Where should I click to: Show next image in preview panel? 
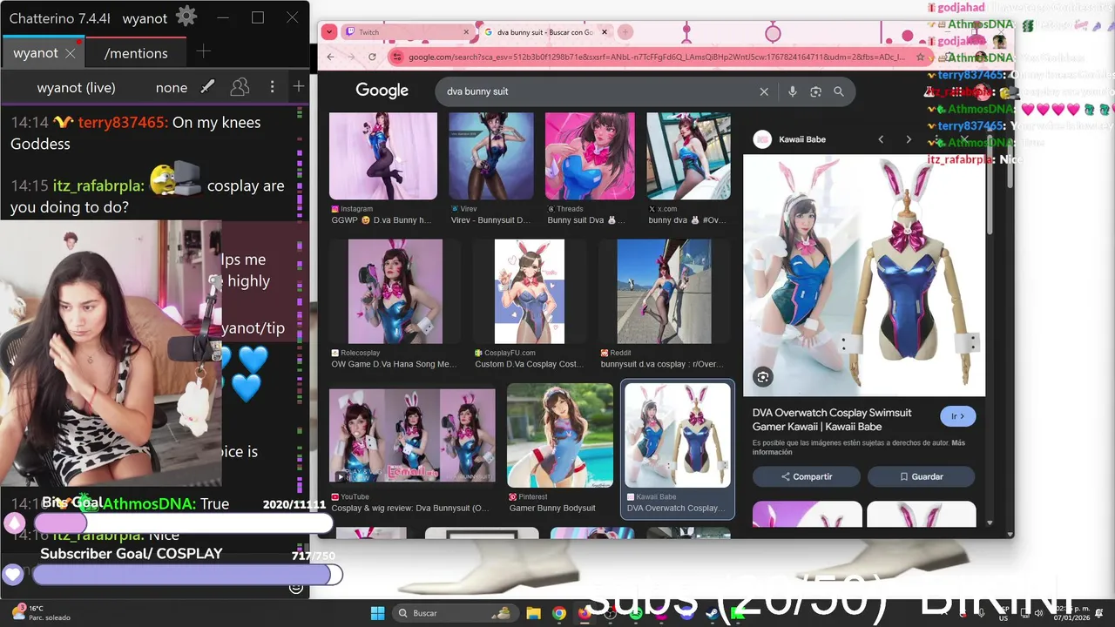tap(909, 139)
